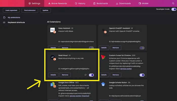Select Keyboard shortcuts in sidebar
The image size is (177, 101).
pyautogui.click(x=16, y=22)
